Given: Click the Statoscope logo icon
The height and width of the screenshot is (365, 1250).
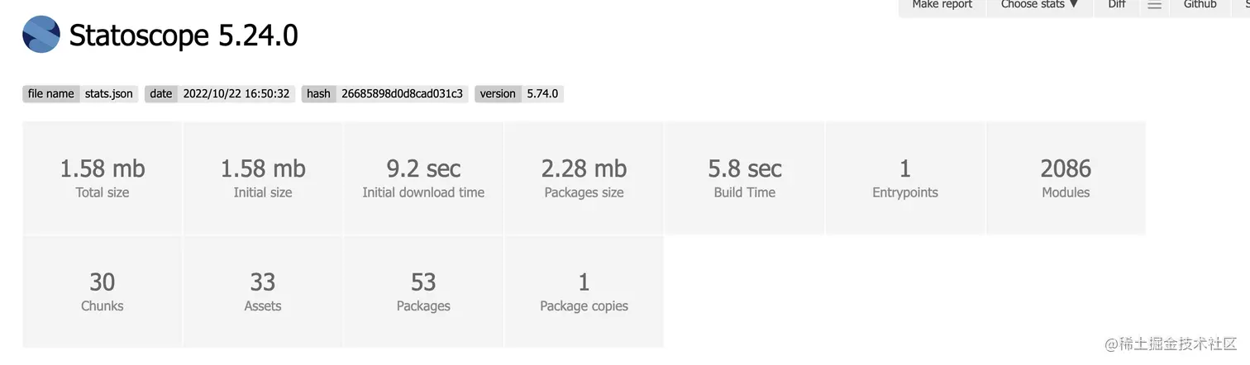Looking at the screenshot, I should [41, 35].
